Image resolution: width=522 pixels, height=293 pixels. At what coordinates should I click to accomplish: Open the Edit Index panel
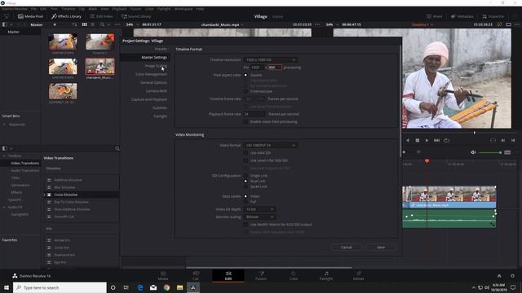click(x=101, y=16)
